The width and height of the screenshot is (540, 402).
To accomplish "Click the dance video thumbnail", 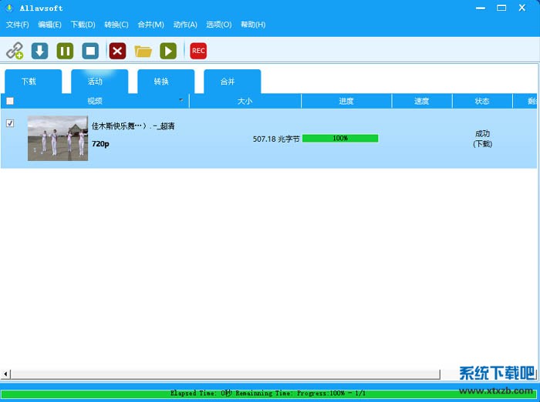I will click(58, 139).
